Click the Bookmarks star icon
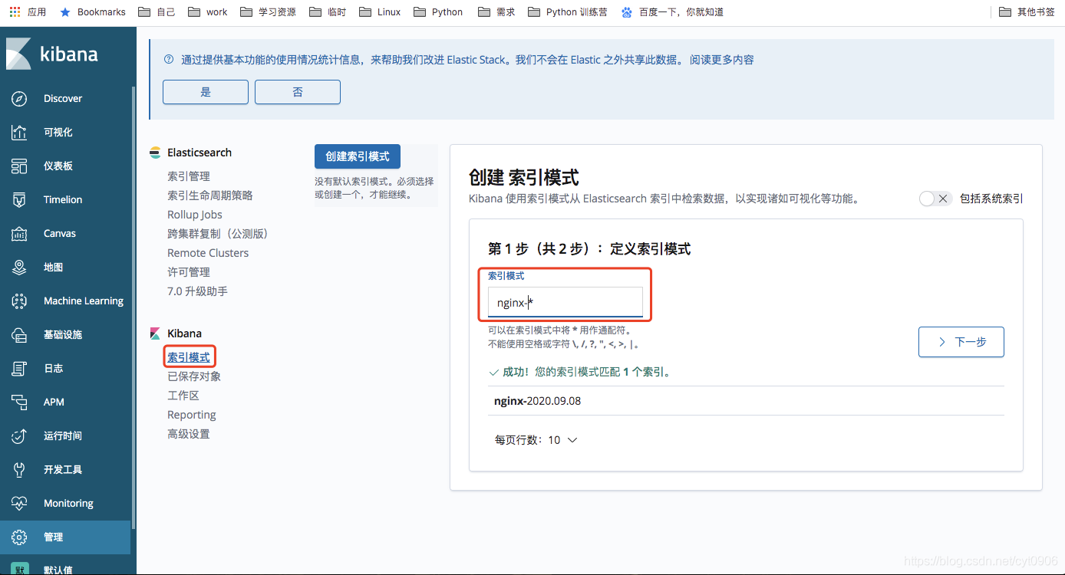The image size is (1065, 575). click(65, 11)
